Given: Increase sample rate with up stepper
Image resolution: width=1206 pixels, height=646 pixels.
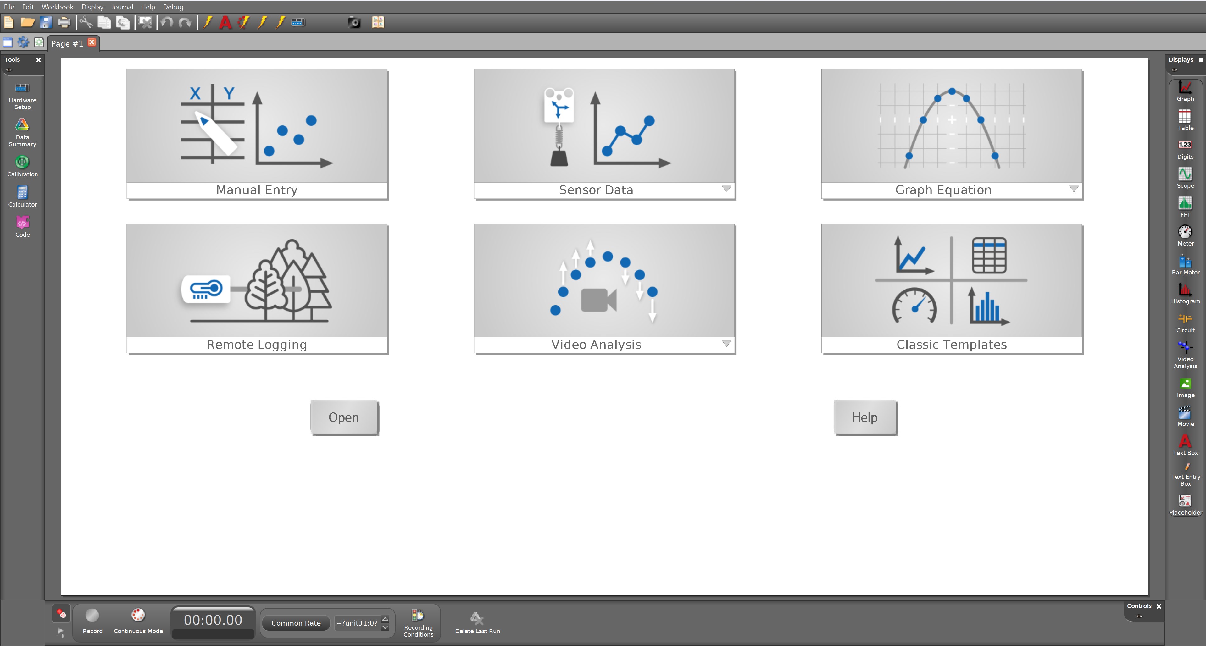Looking at the screenshot, I should [x=385, y=619].
